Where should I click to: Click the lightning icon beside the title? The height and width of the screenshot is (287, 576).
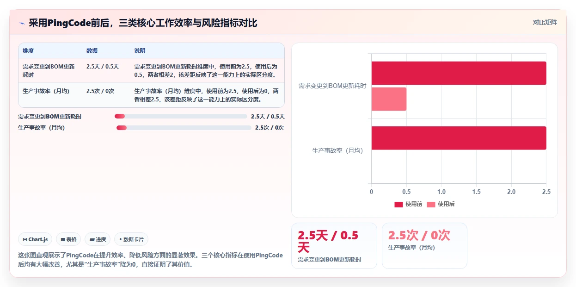point(22,23)
